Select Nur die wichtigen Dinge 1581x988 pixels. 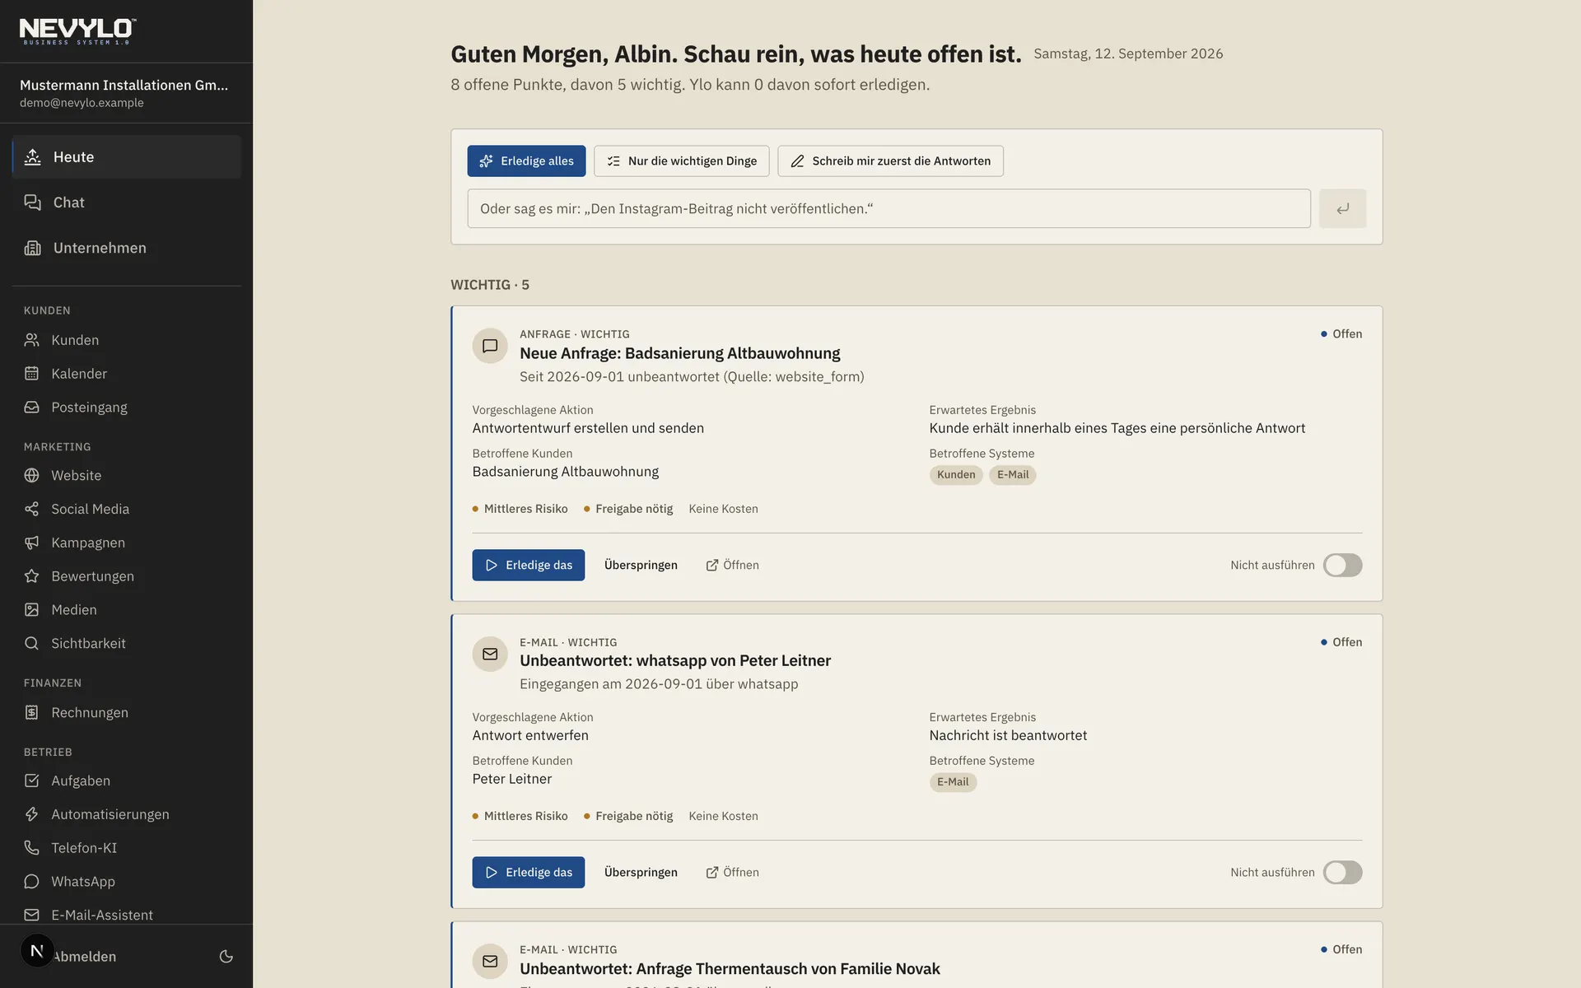[x=682, y=161]
